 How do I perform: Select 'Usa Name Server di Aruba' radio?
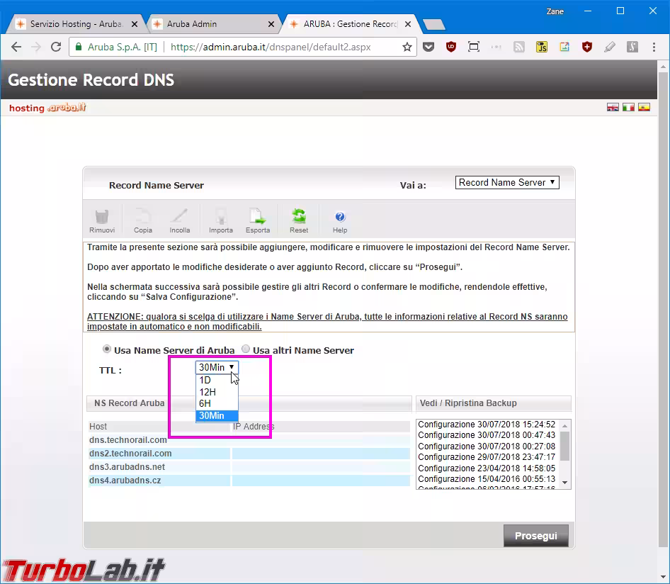point(107,349)
